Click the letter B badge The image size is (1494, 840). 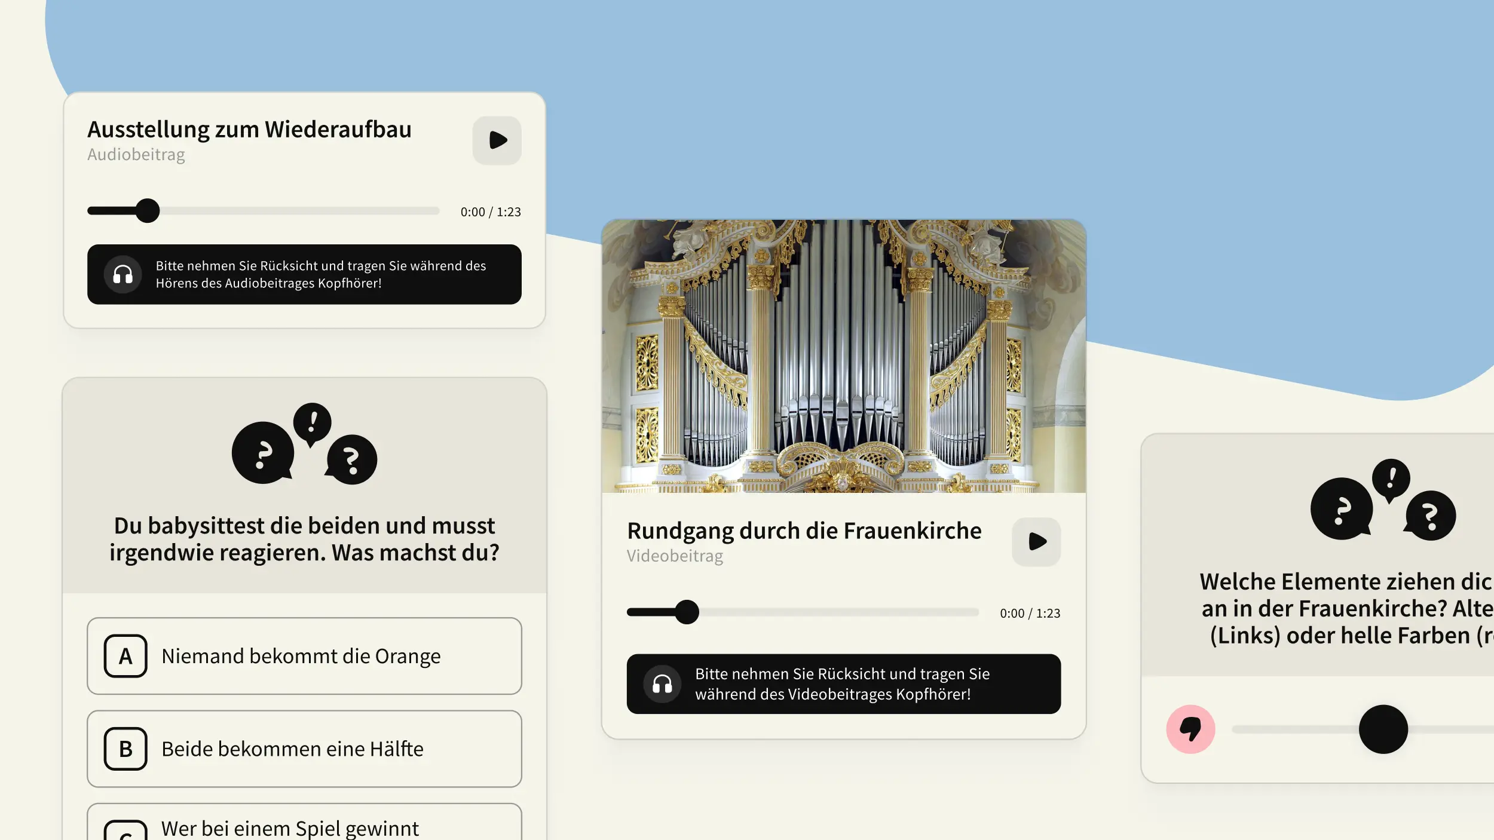tap(125, 749)
